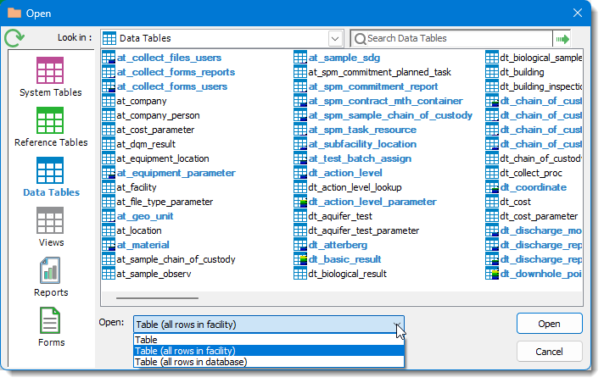The height and width of the screenshot is (383, 604).
Task: Select at_collect_files_users table
Action: click(169, 58)
